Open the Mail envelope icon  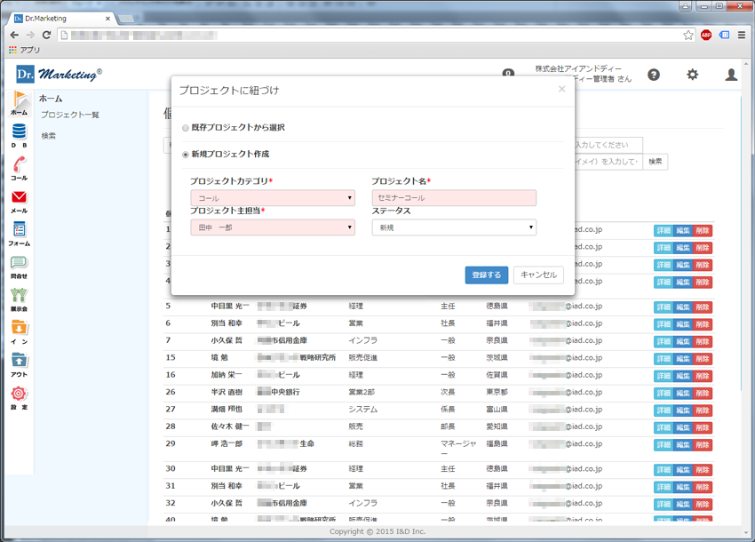pos(19,198)
